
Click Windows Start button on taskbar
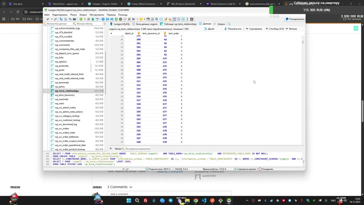[x=129, y=200]
